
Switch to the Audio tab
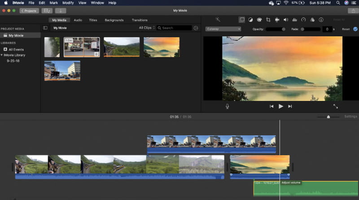(x=78, y=20)
